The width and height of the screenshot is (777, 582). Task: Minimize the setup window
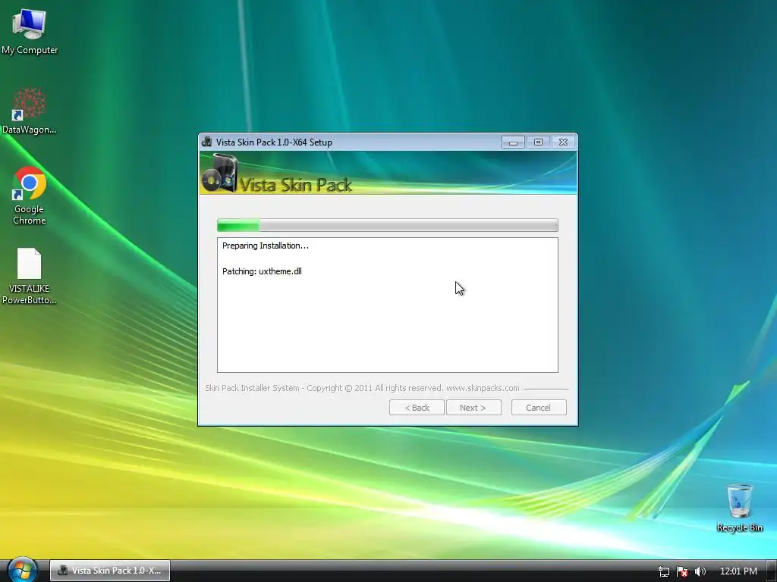coord(514,142)
